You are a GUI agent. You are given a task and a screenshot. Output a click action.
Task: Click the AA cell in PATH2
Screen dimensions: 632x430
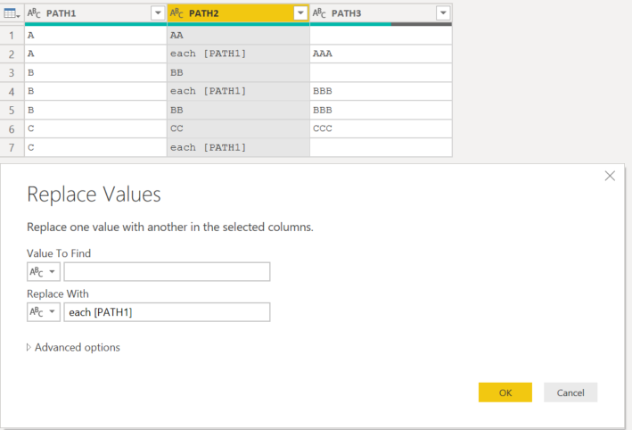tap(238, 36)
